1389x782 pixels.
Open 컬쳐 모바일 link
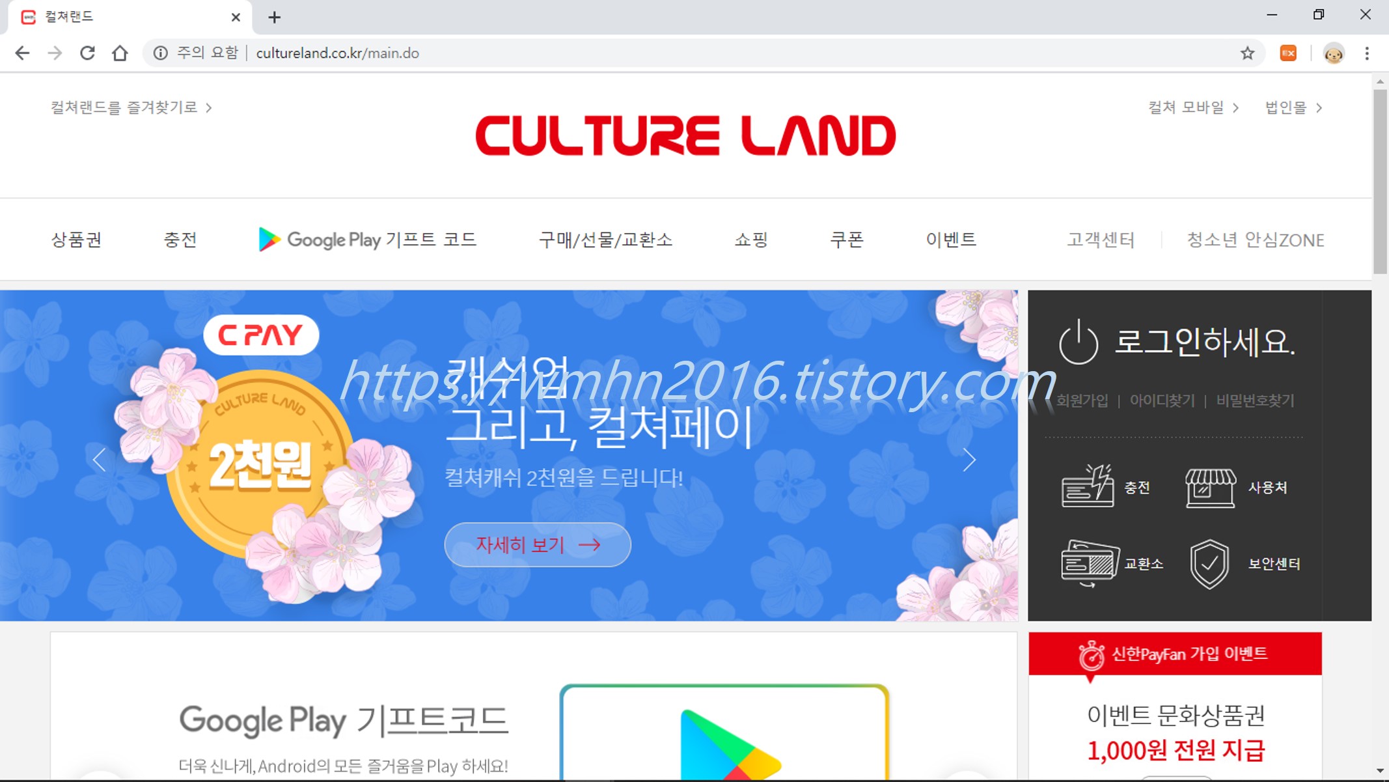click(x=1193, y=107)
